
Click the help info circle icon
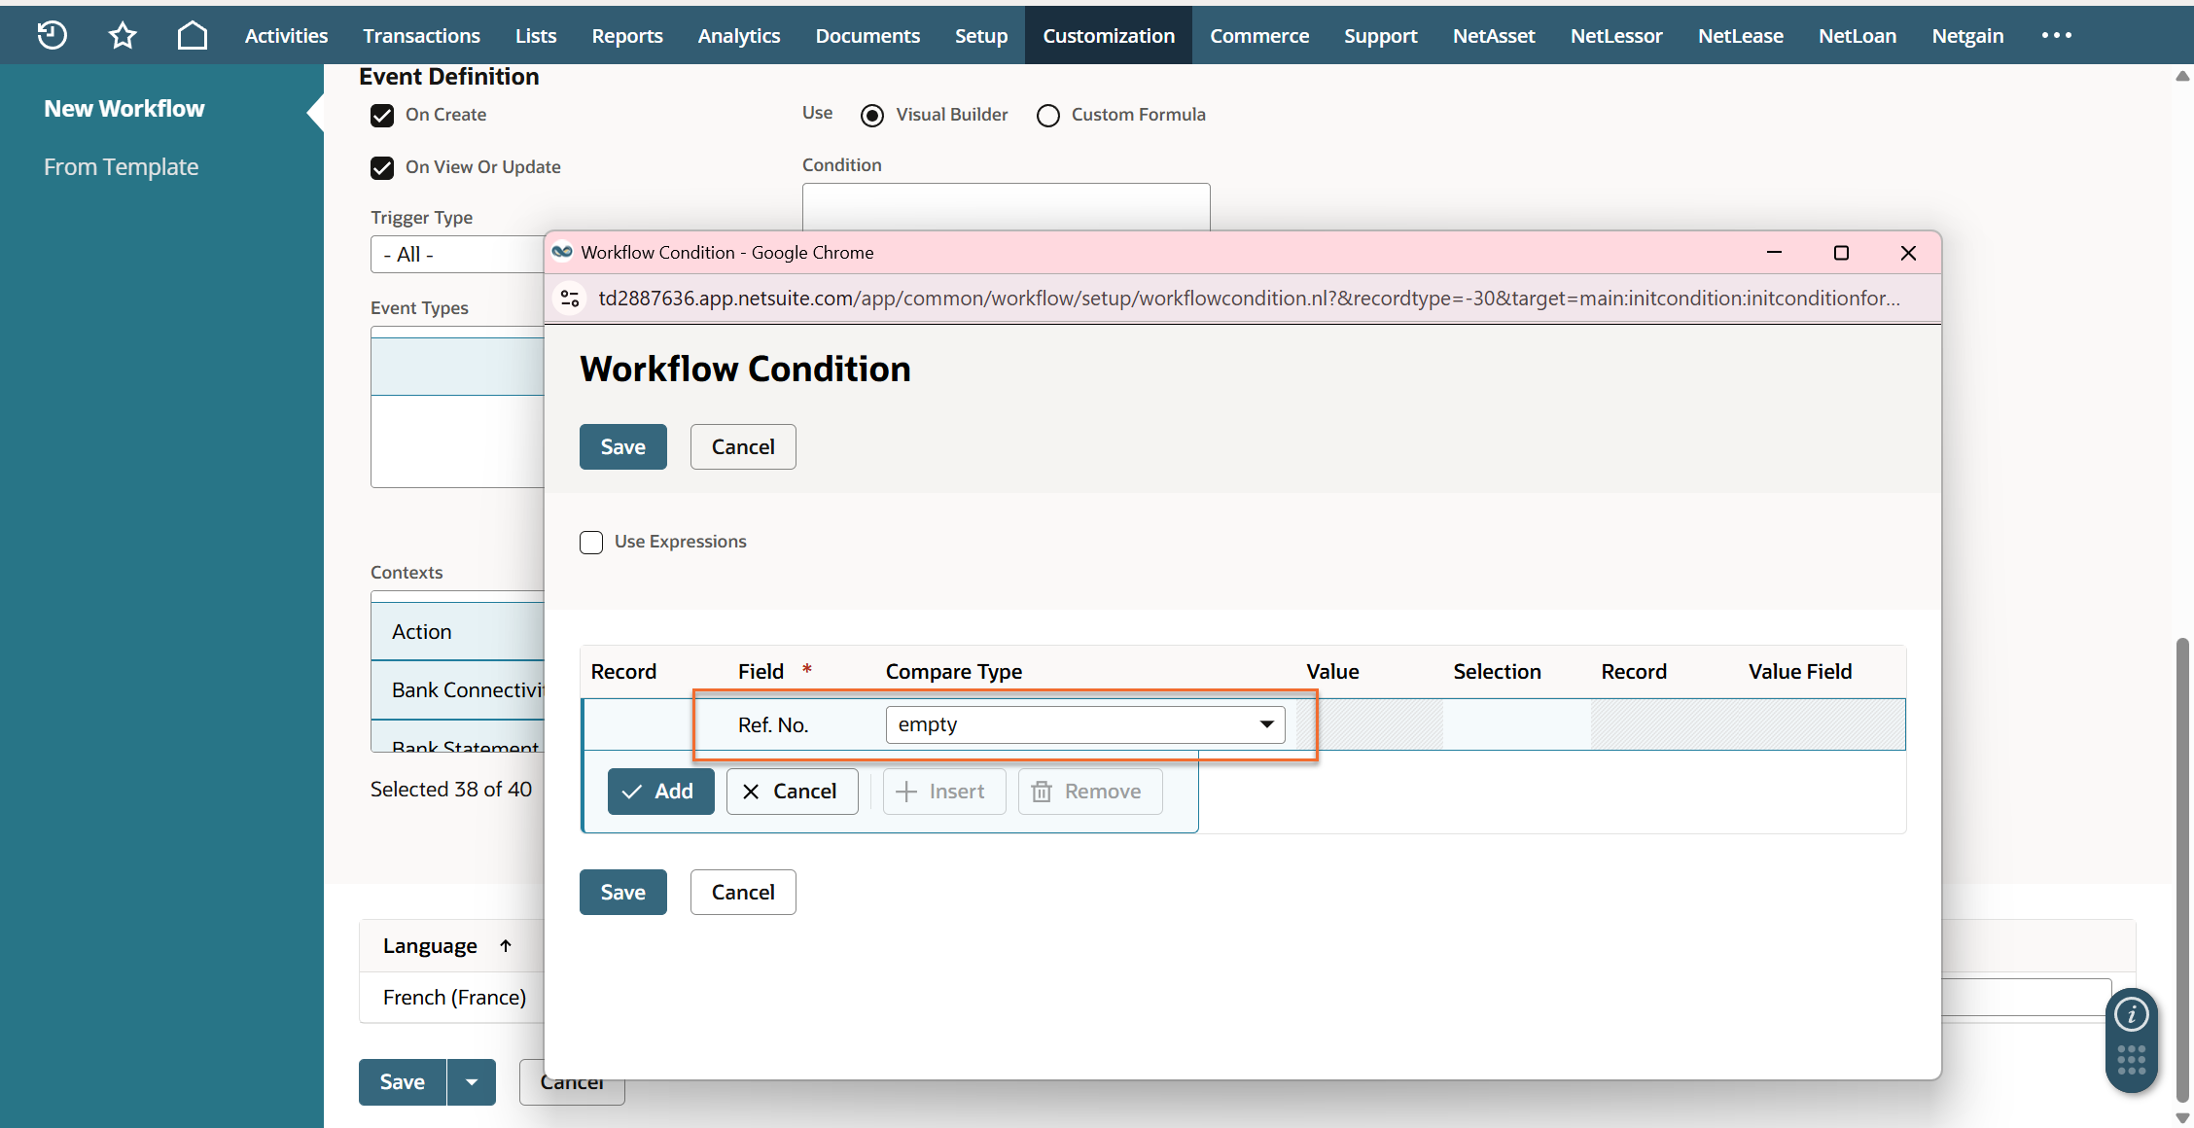2131,1015
